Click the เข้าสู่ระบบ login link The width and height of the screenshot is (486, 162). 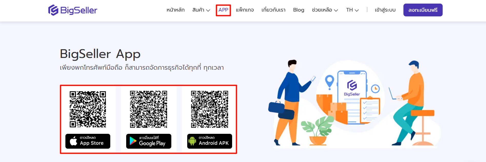(385, 10)
